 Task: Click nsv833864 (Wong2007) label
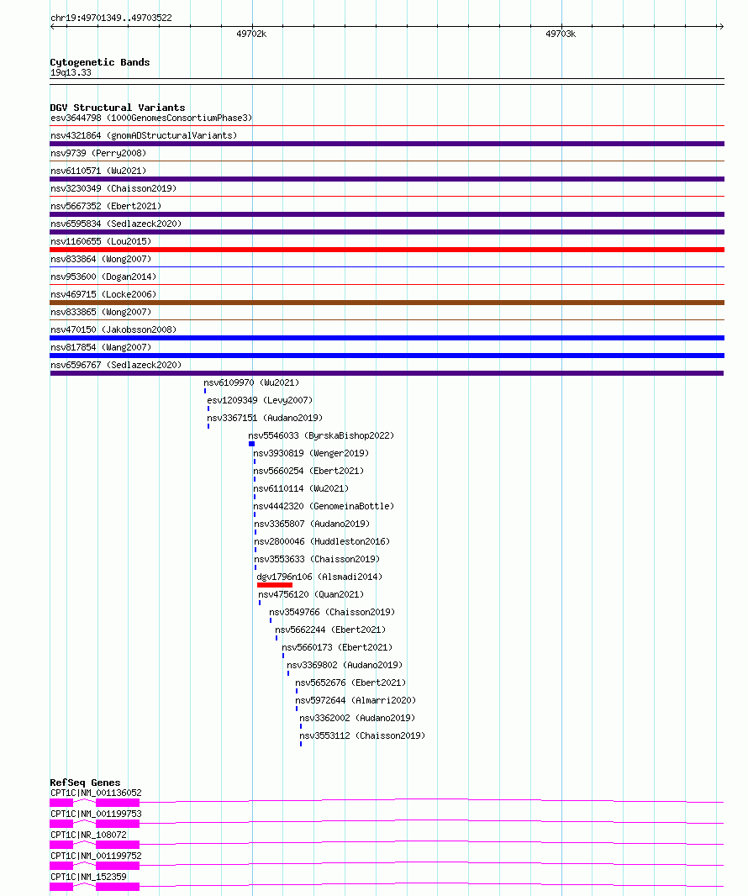[x=101, y=260]
